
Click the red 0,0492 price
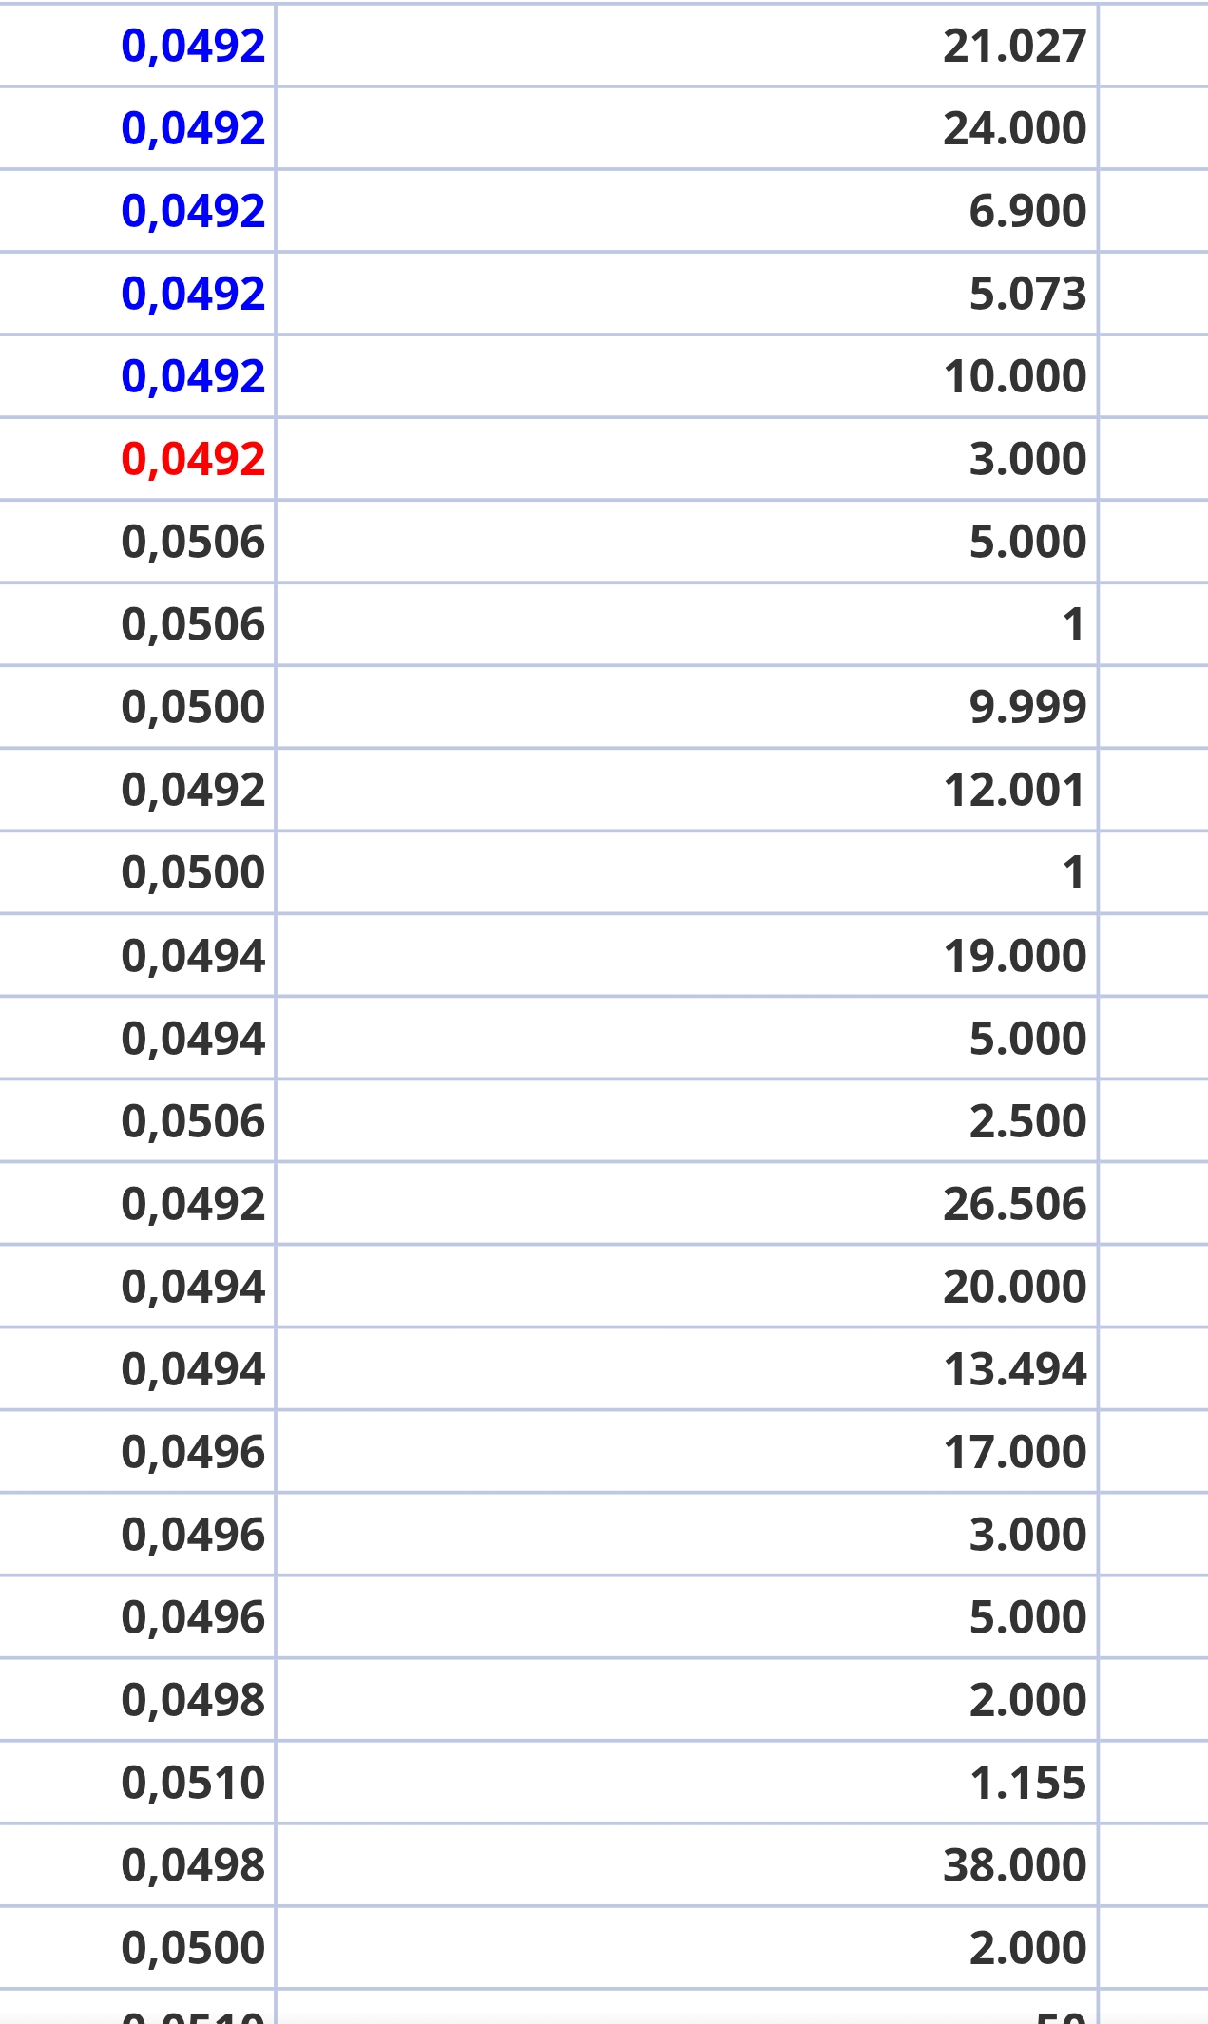click(x=193, y=459)
